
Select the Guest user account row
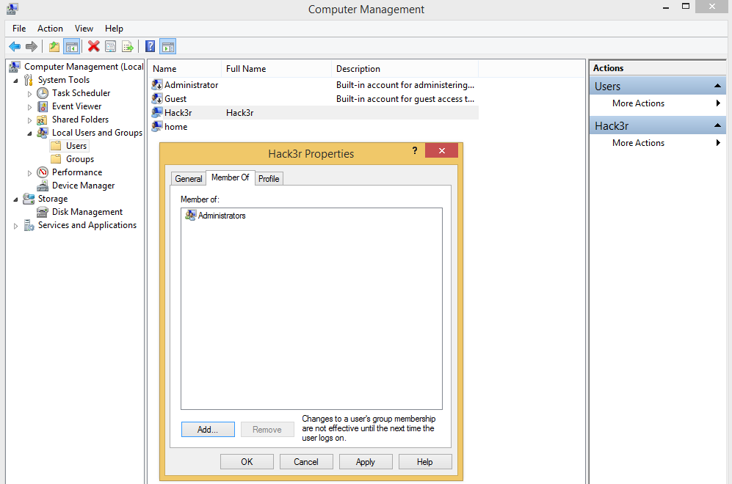(175, 99)
